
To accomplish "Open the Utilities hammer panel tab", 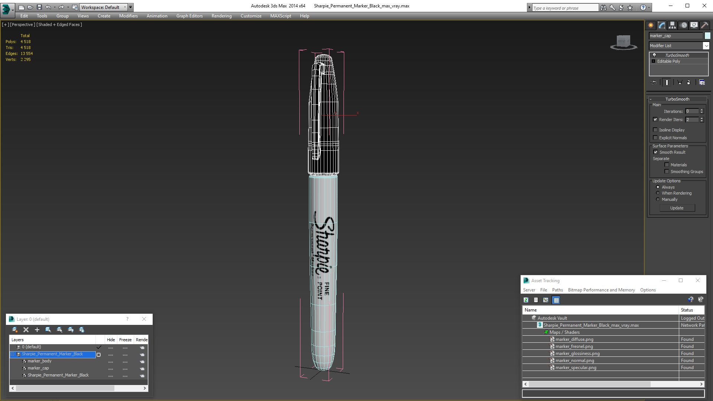I will click(704, 25).
